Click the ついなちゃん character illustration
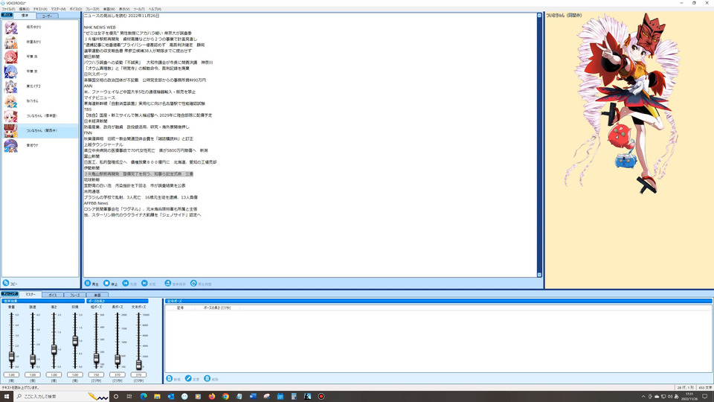 (624, 105)
